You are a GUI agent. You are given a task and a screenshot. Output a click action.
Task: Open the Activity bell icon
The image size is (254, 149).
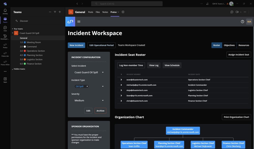[5, 11]
